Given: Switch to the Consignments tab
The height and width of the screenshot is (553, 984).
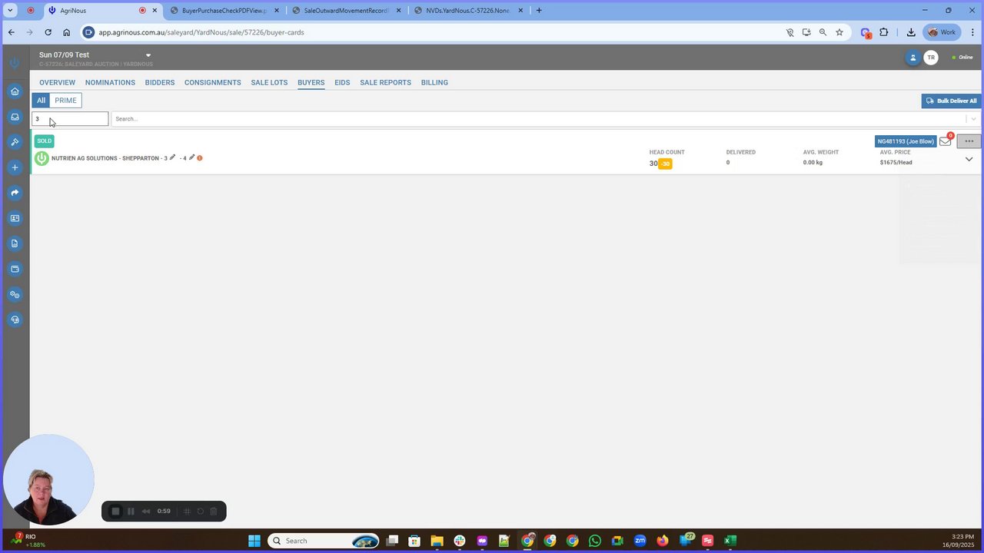Looking at the screenshot, I should point(213,83).
